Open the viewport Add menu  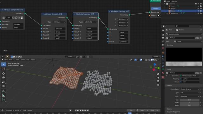28,60
